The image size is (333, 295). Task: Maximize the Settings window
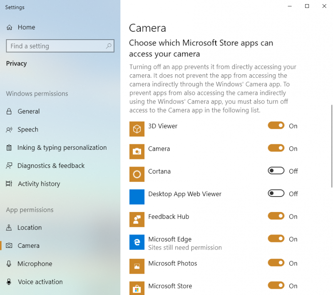pos(307,6)
